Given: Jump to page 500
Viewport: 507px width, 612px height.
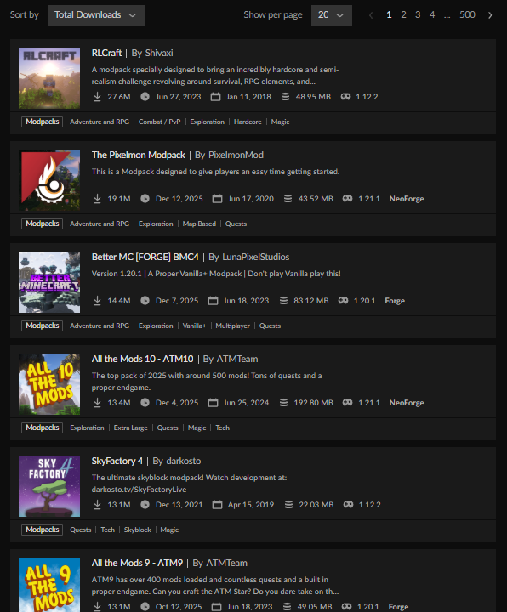Looking at the screenshot, I should [x=467, y=14].
